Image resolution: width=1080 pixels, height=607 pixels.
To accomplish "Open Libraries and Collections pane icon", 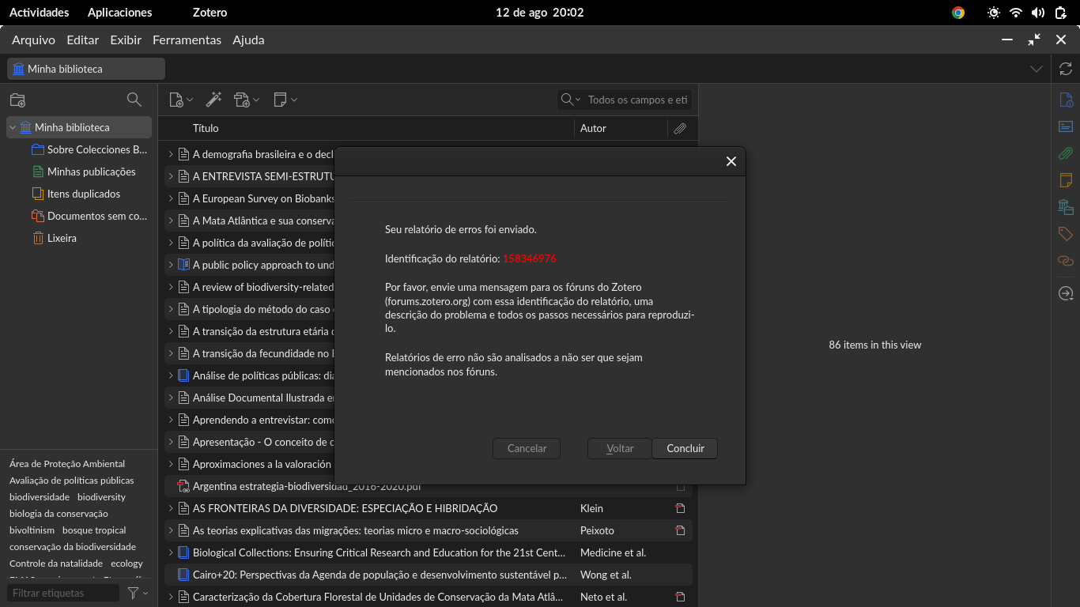I will (x=1066, y=207).
